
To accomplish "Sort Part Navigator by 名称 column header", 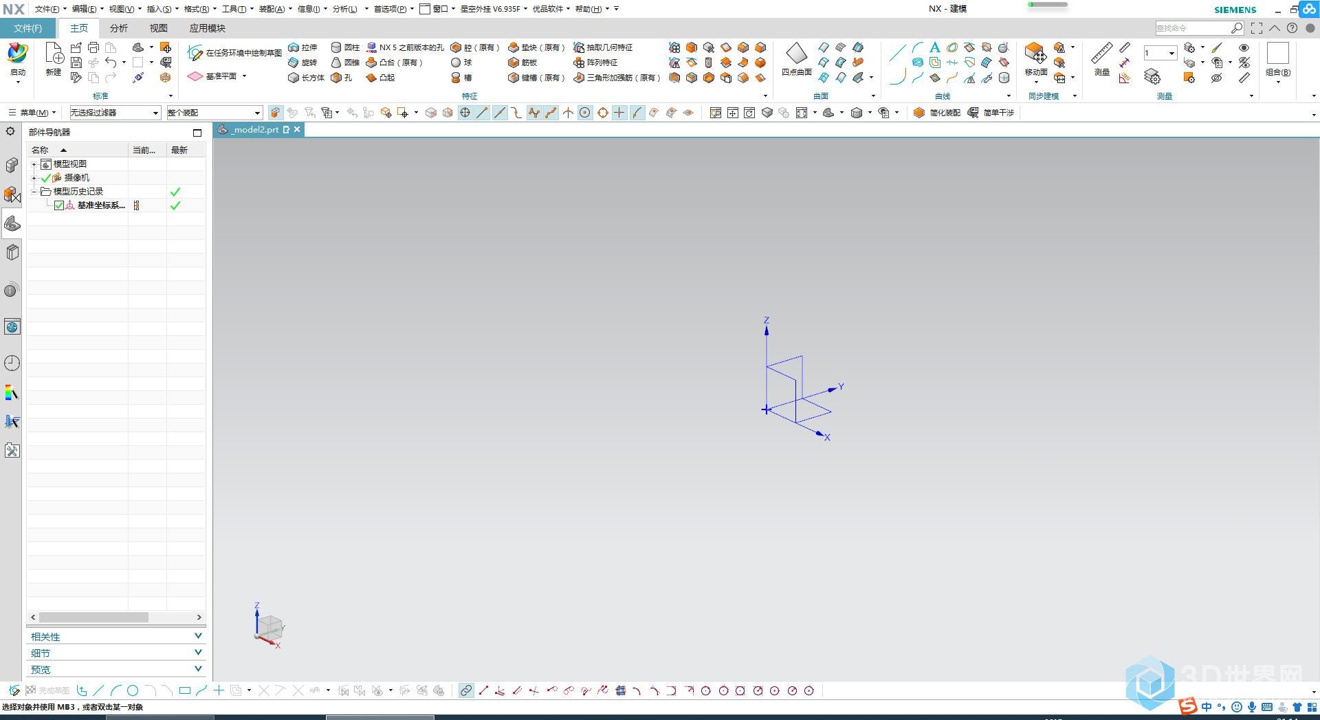I will pos(78,150).
